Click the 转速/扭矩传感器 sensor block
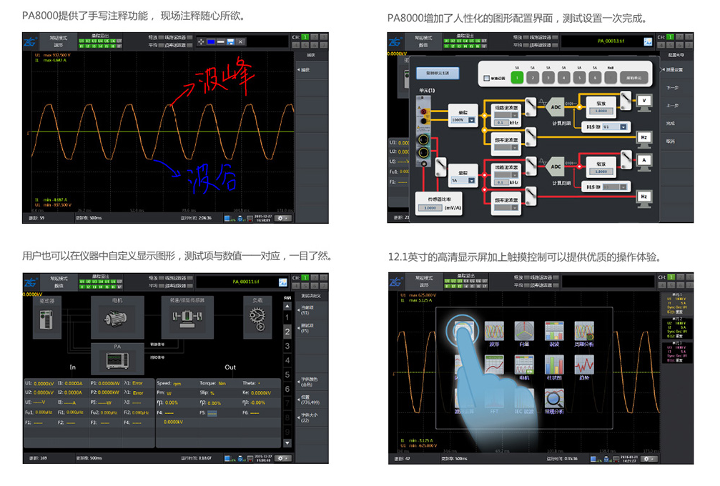Viewport: 720px width, 486px height. click(x=187, y=317)
